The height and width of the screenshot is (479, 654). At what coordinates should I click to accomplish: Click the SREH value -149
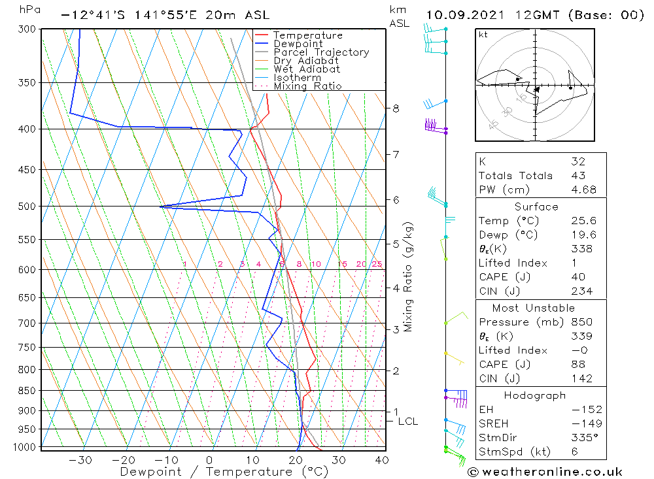click(587, 423)
